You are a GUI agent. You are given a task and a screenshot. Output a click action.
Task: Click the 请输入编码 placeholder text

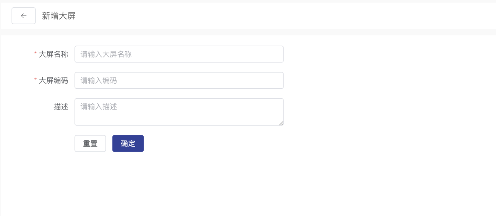click(x=99, y=81)
